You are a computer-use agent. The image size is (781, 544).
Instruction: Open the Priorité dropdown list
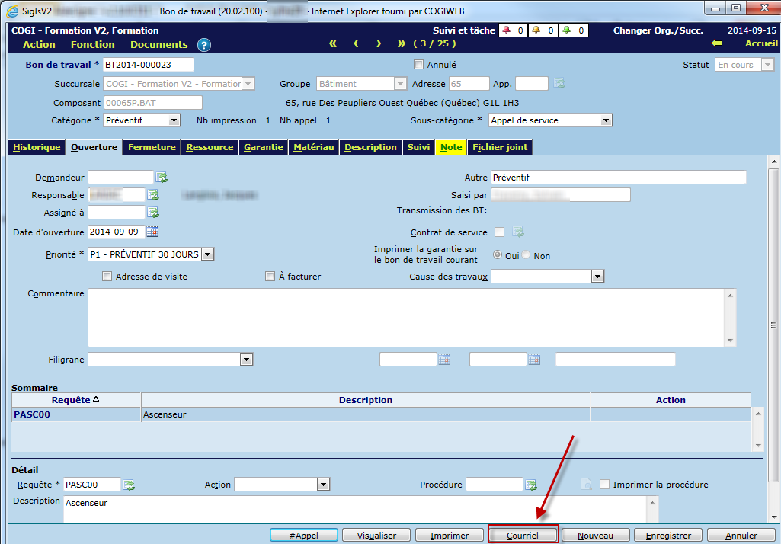(x=207, y=254)
